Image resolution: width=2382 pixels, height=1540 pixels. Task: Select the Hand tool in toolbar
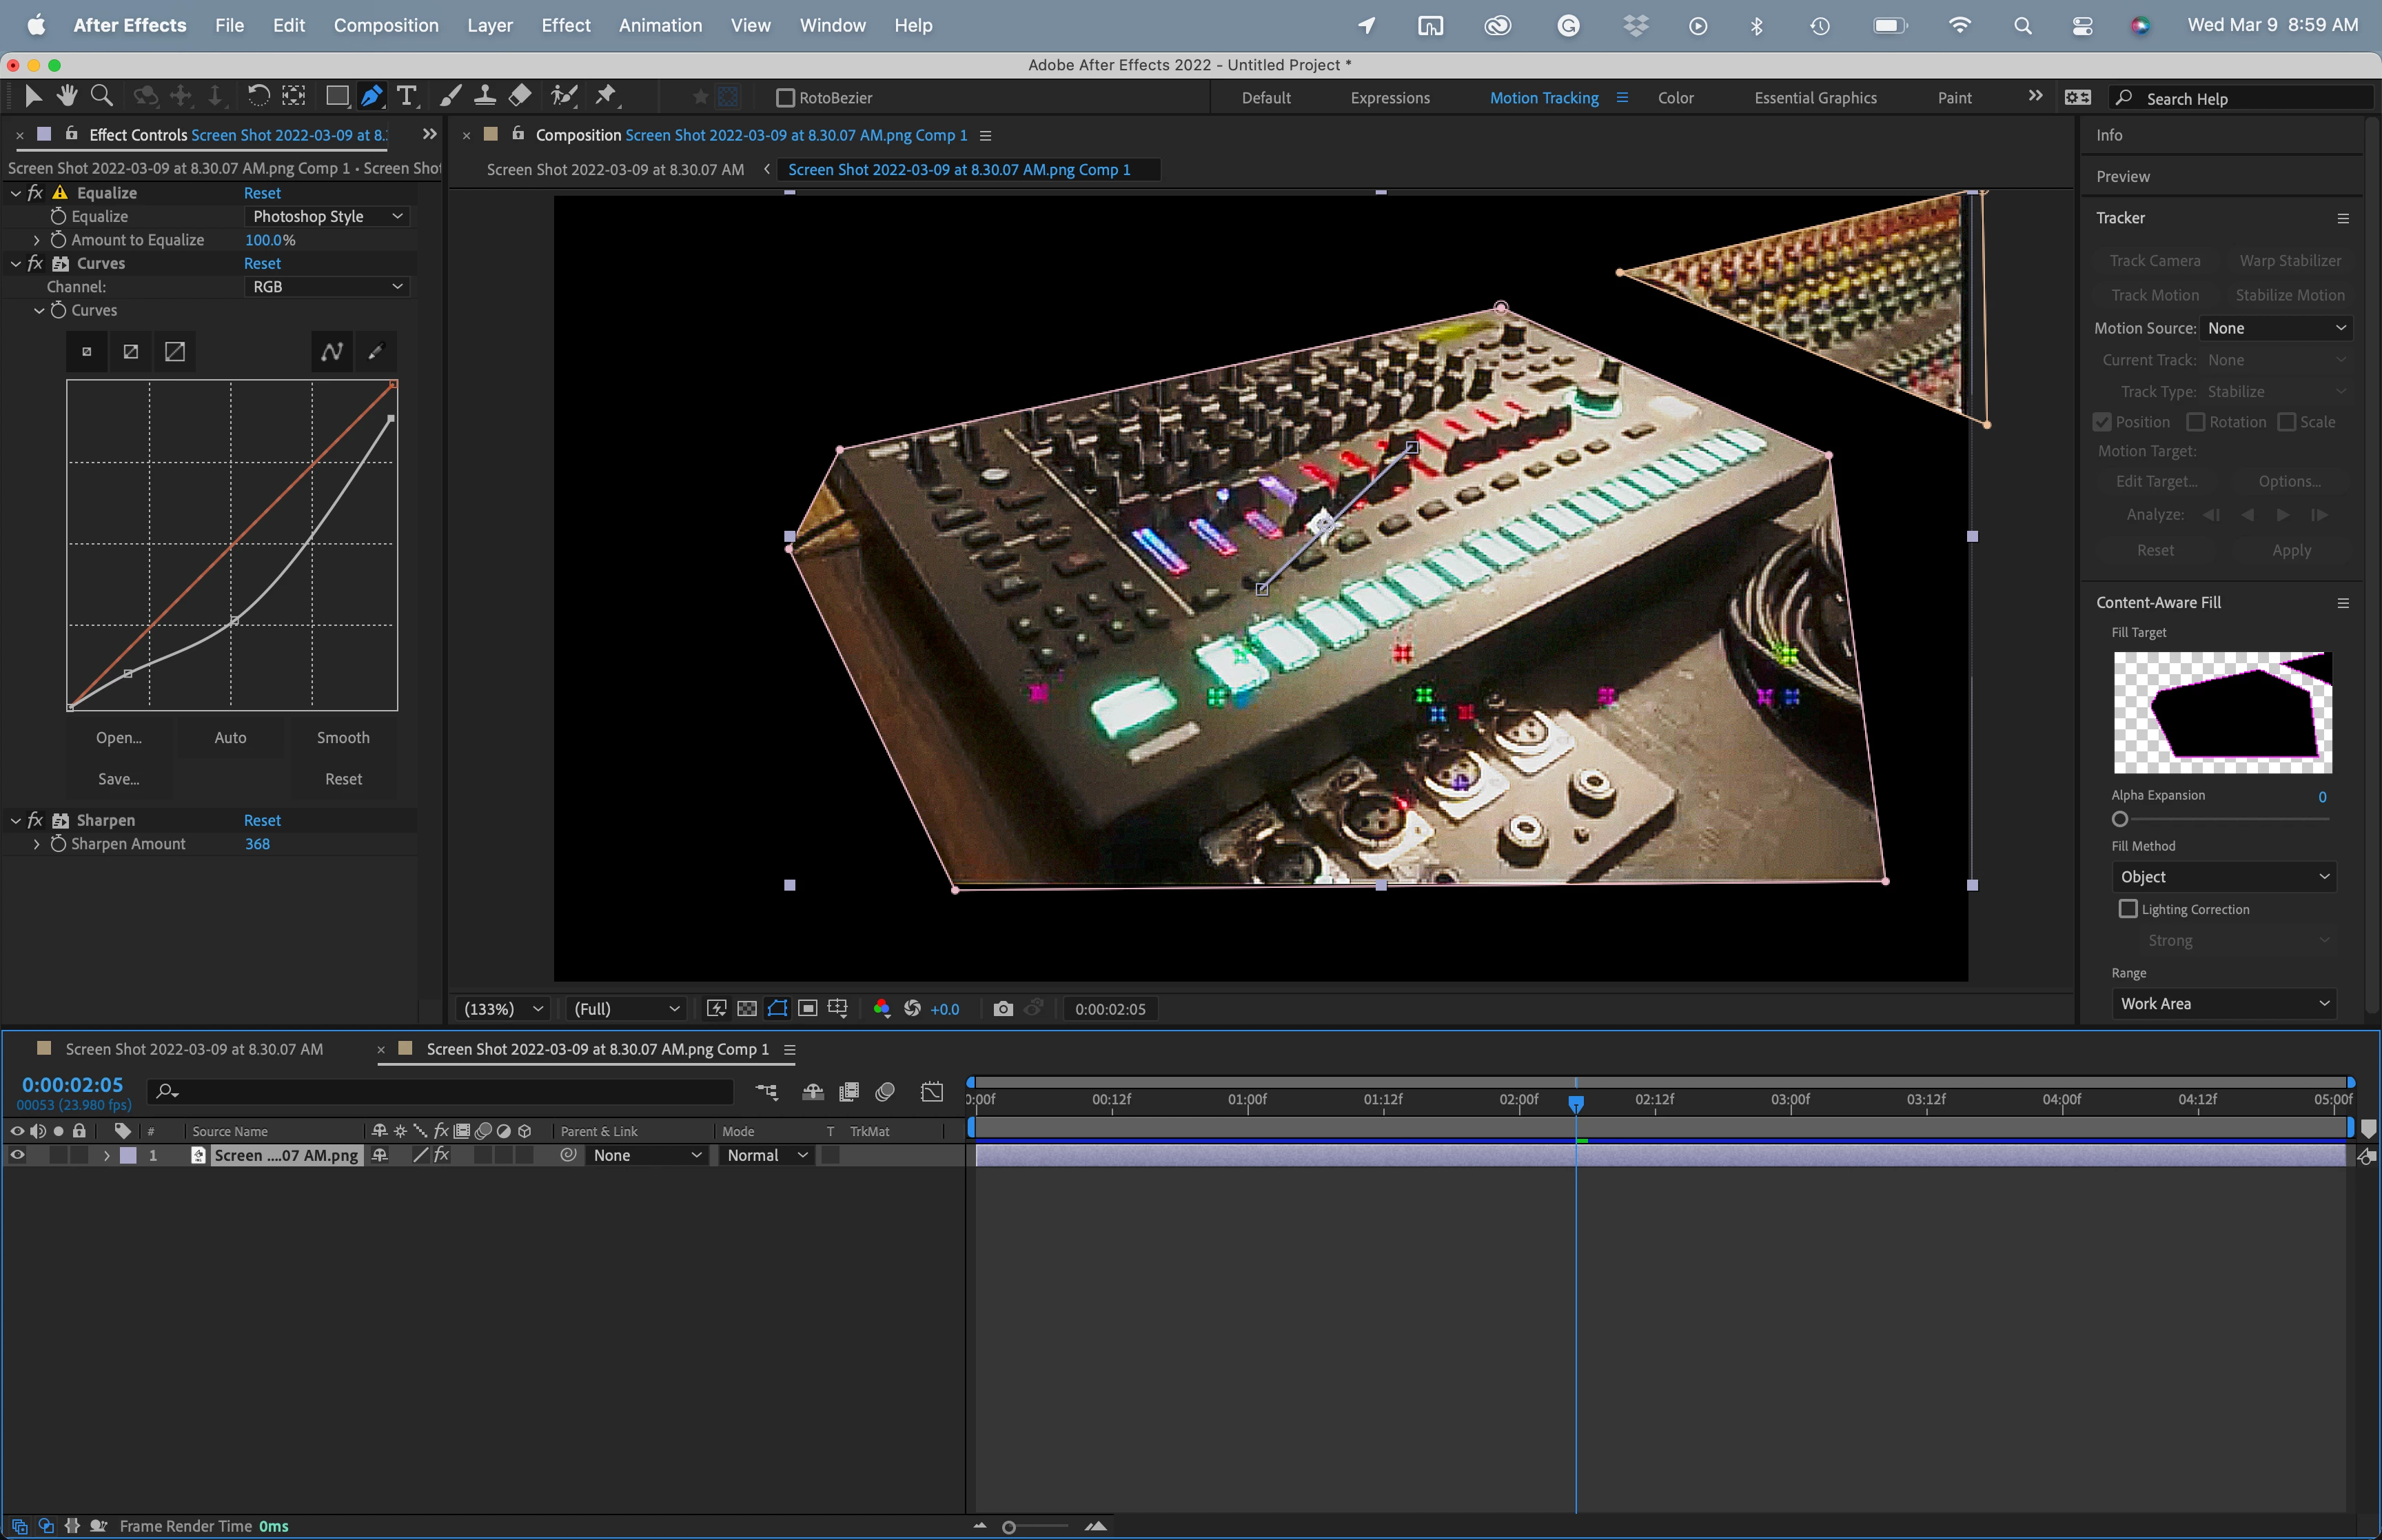[x=67, y=96]
